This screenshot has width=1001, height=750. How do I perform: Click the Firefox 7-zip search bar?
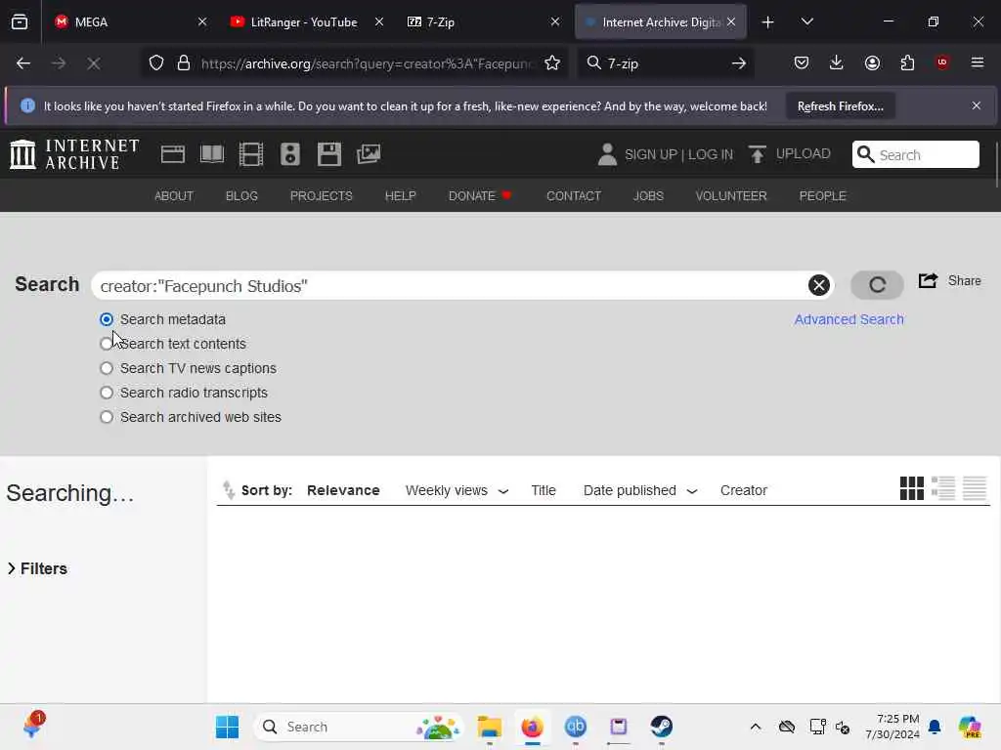[x=666, y=63]
